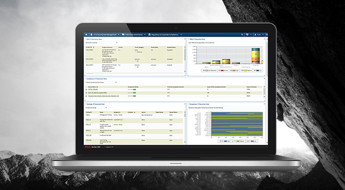Collapse the Findings: IT Executive View panel triangle
This screenshot has width=345, height=190.
click(85, 104)
